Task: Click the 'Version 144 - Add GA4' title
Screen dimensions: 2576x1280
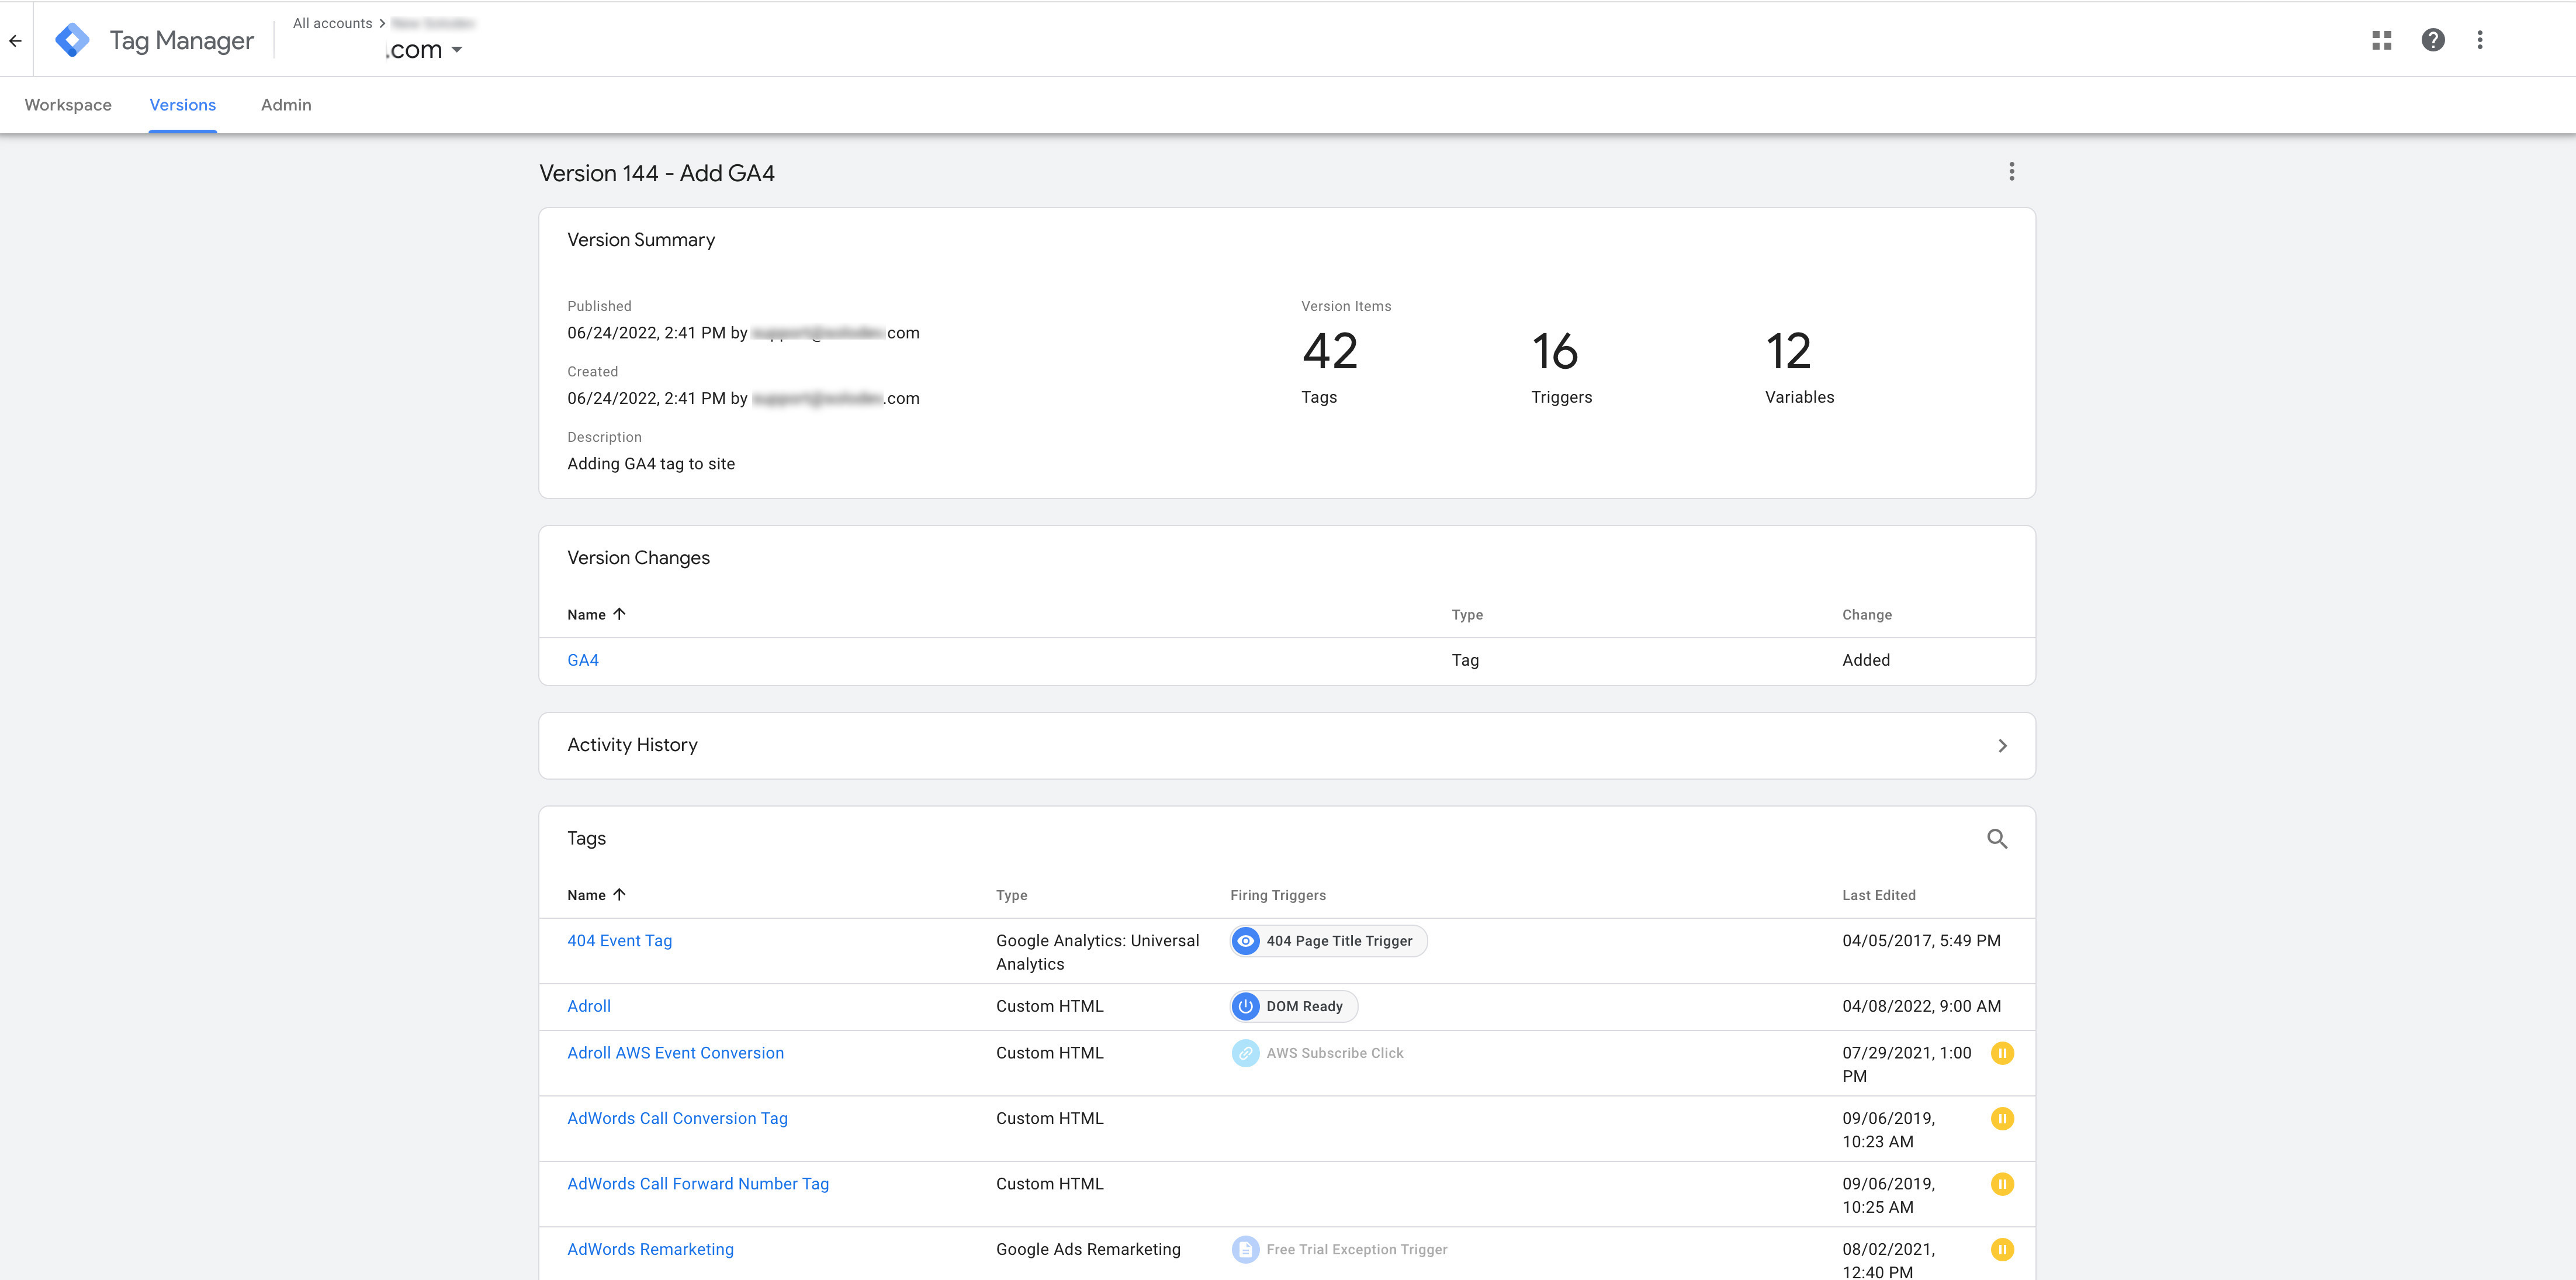Action: [x=657, y=173]
